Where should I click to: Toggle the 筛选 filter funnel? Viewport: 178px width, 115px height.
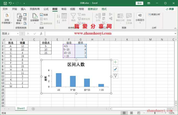(73, 17)
